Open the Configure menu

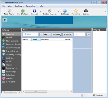point(19,6)
